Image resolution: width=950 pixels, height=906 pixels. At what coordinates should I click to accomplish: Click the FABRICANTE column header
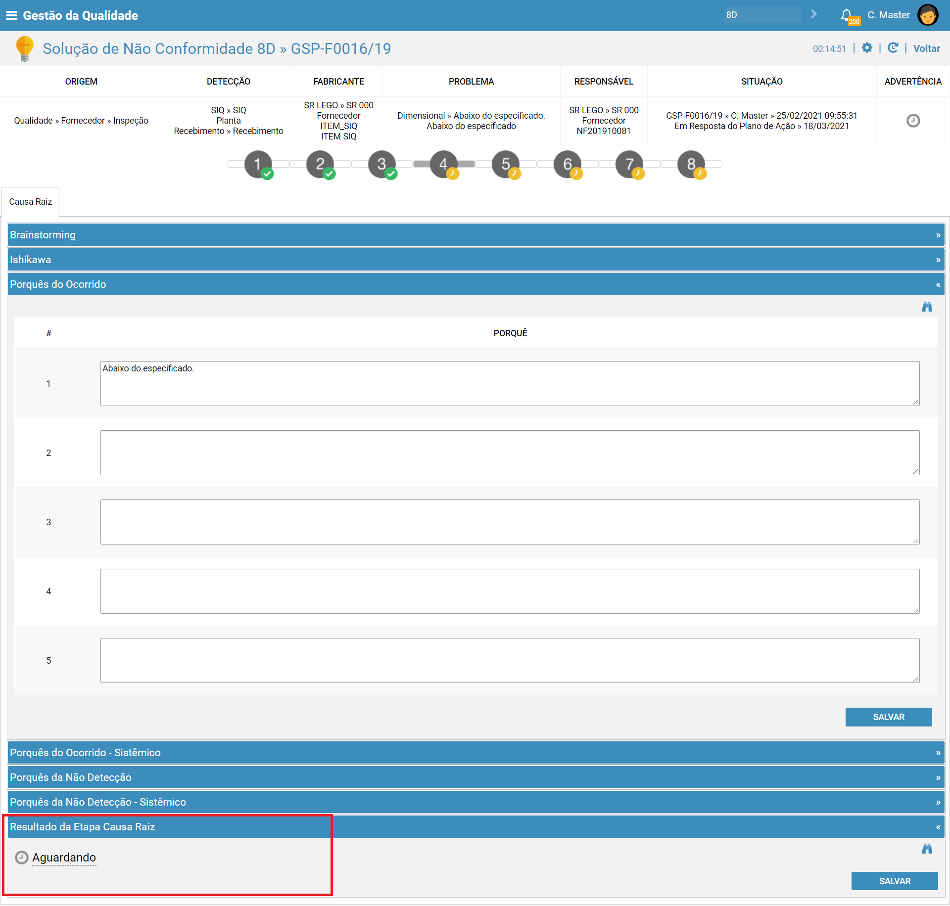pos(338,82)
